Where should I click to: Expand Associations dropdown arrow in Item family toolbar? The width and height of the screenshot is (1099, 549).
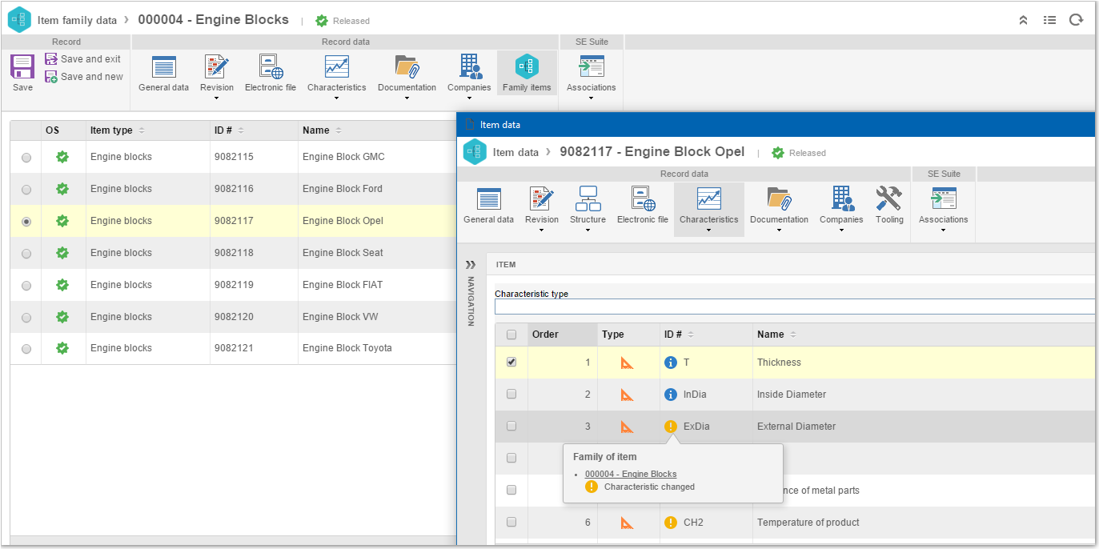(592, 98)
